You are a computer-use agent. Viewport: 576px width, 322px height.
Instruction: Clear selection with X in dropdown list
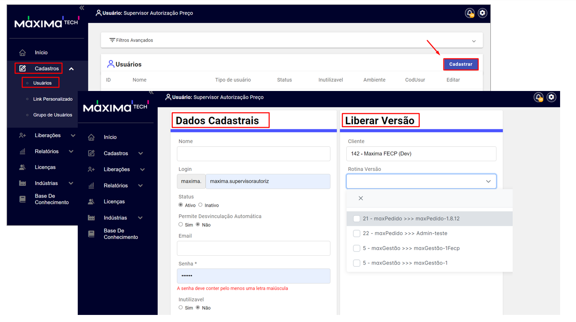pos(360,198)
